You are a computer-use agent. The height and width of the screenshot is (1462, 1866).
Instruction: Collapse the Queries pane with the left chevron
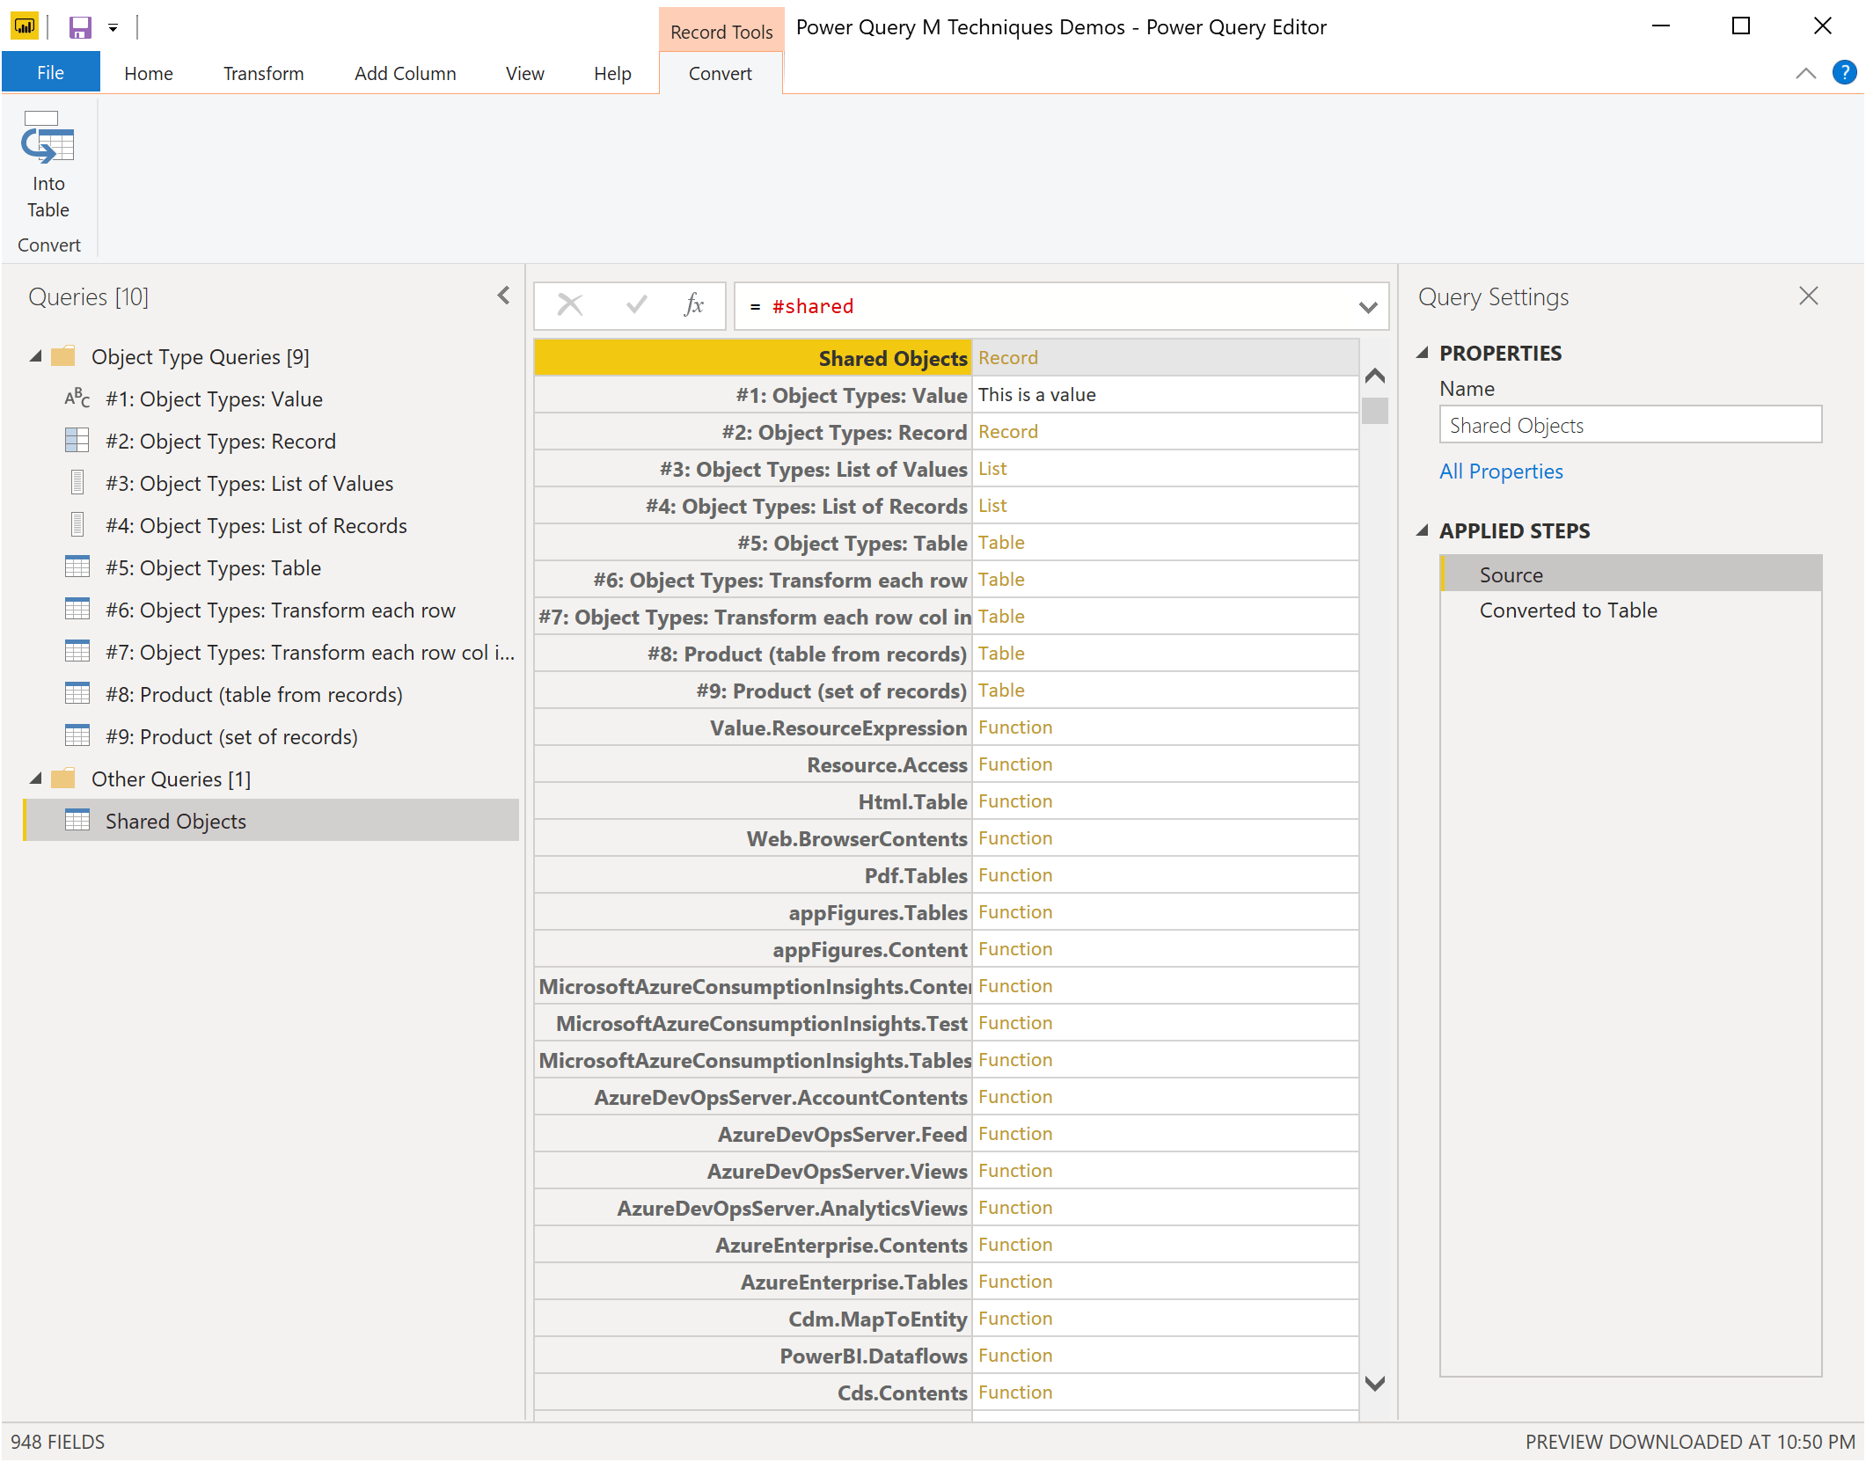502,296
